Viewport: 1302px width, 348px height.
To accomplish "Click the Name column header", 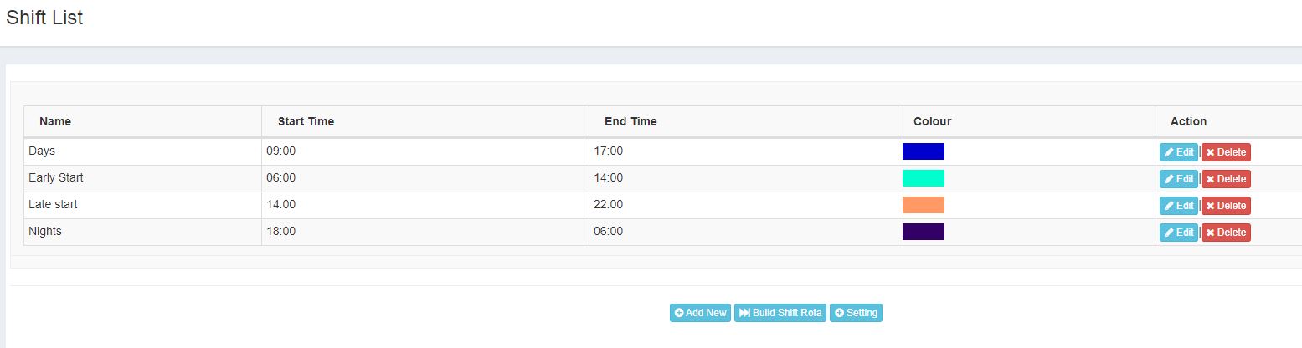I will [x=55, y=121].
